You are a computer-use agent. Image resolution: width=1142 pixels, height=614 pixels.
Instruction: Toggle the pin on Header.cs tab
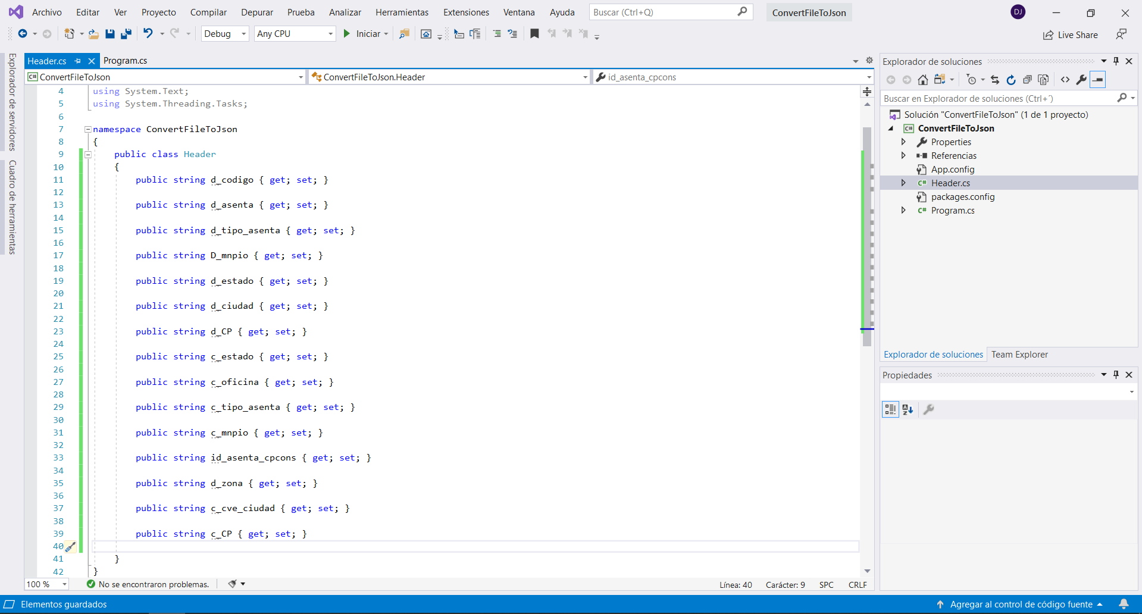click(x=78, y=61)
